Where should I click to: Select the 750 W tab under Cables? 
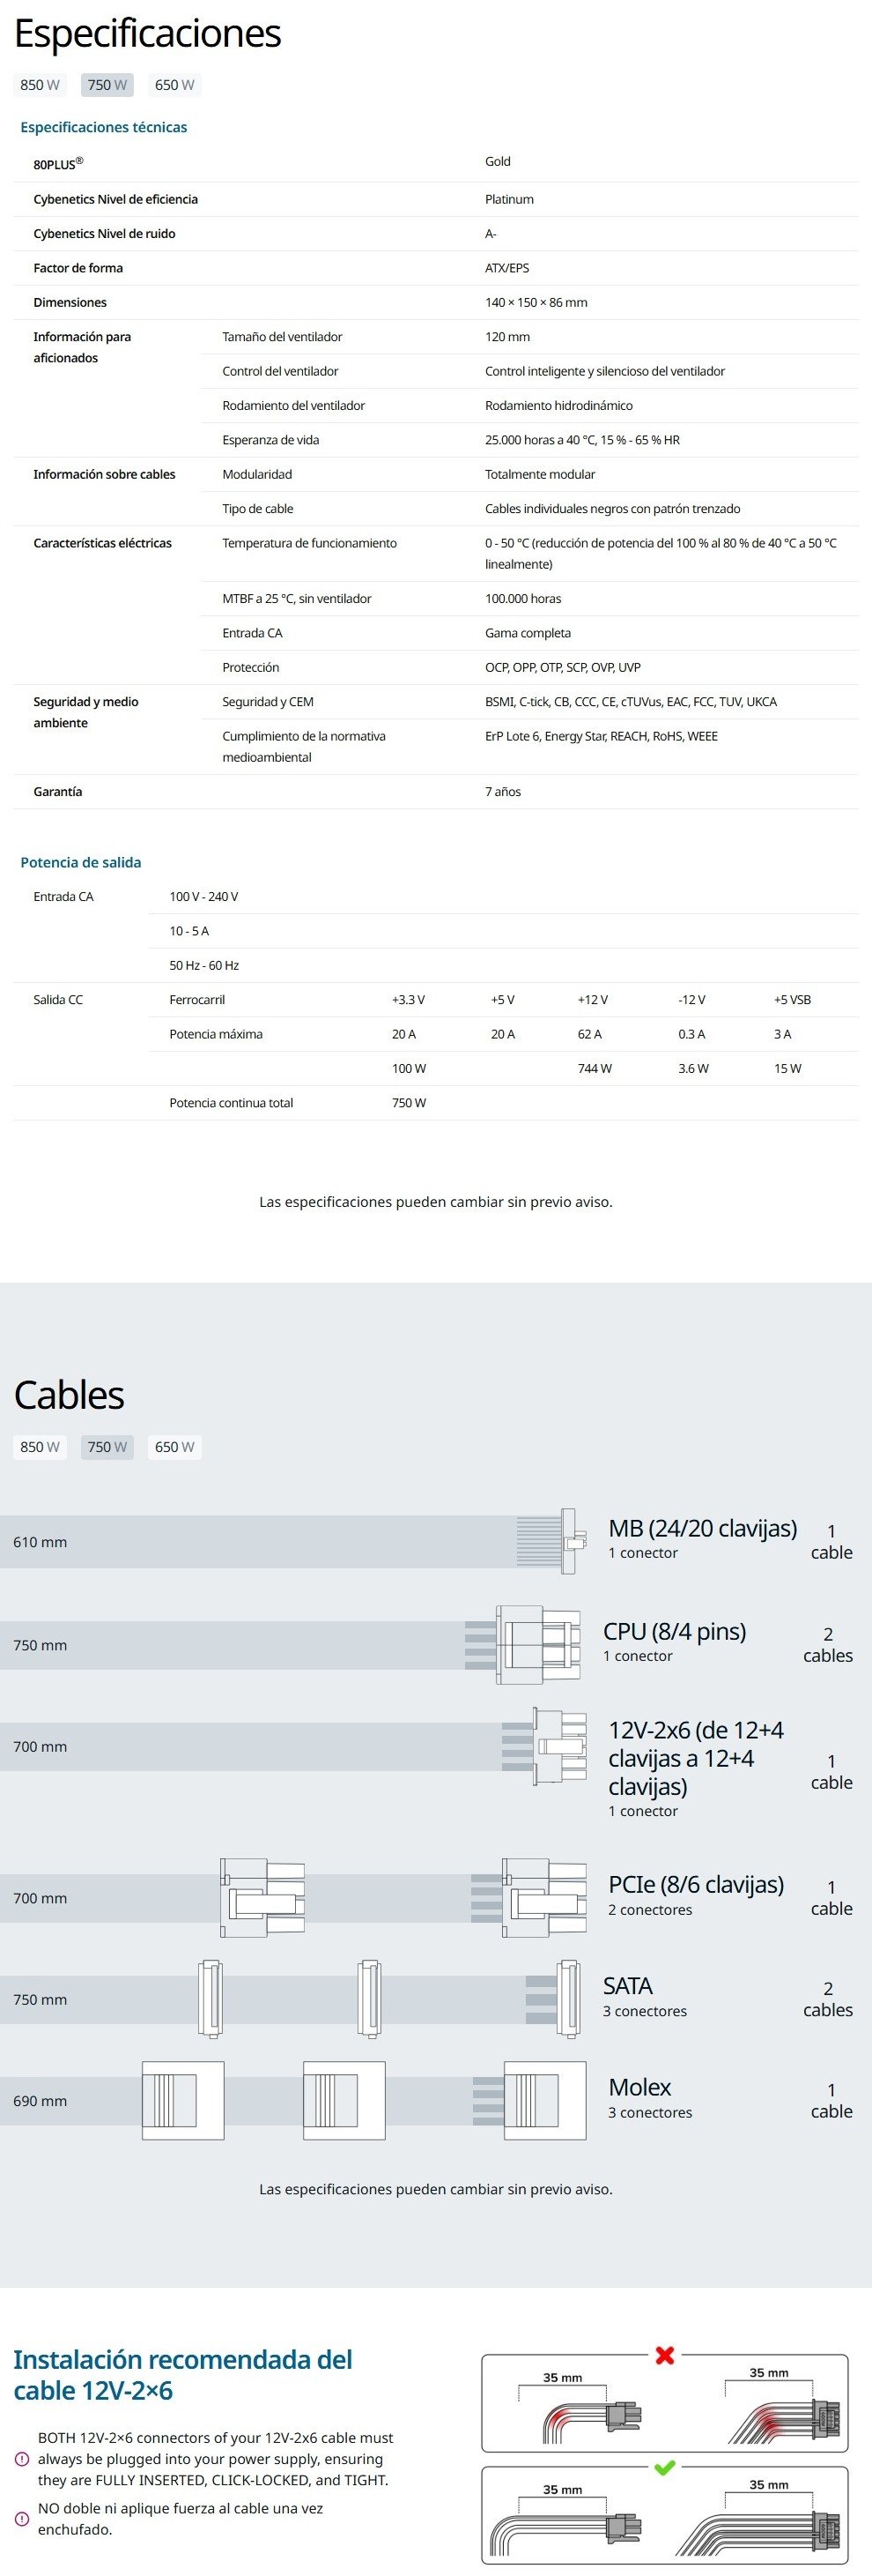point(107,1447)
